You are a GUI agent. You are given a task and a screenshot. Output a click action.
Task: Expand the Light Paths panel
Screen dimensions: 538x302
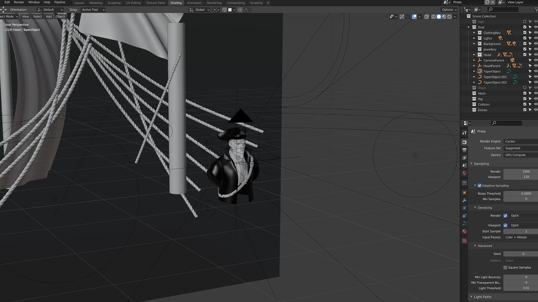[483, 297]
